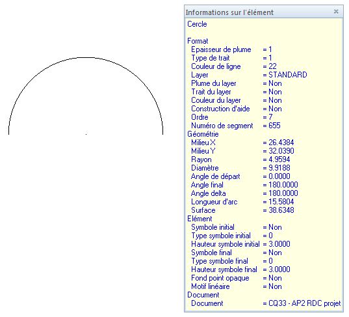This screenshot has width=349, height=317.
Task: Click the Document section heading
Action: click(203, 295)
